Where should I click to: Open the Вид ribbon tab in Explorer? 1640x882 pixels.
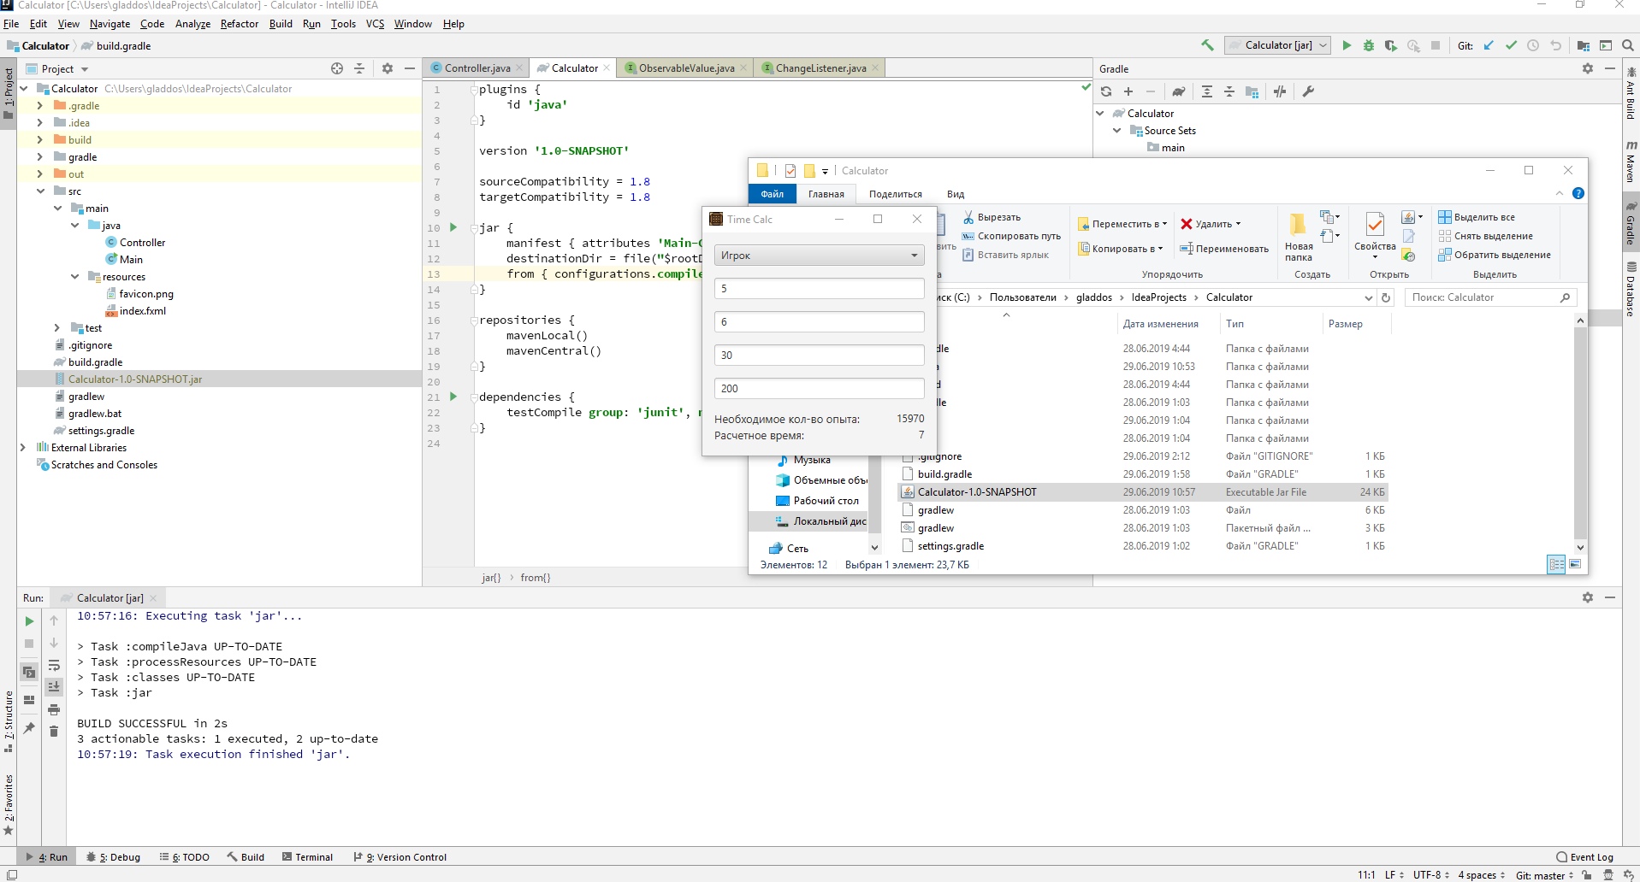click(956, 194)
